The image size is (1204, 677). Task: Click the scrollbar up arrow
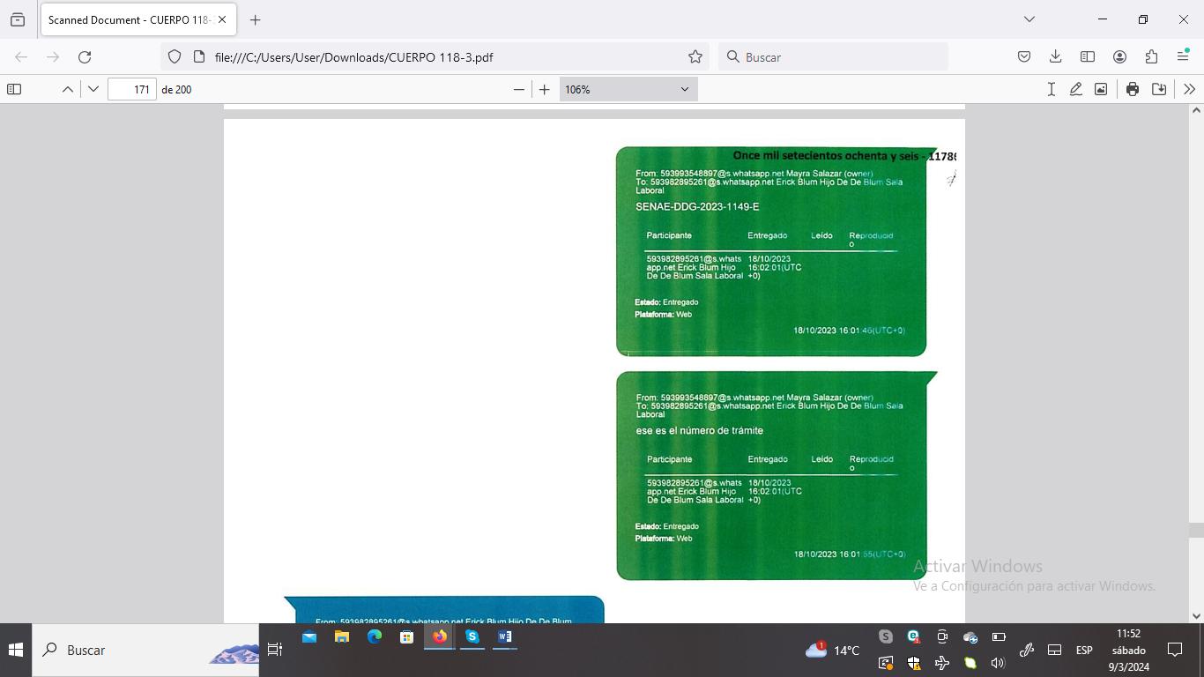coord(1196,110)
